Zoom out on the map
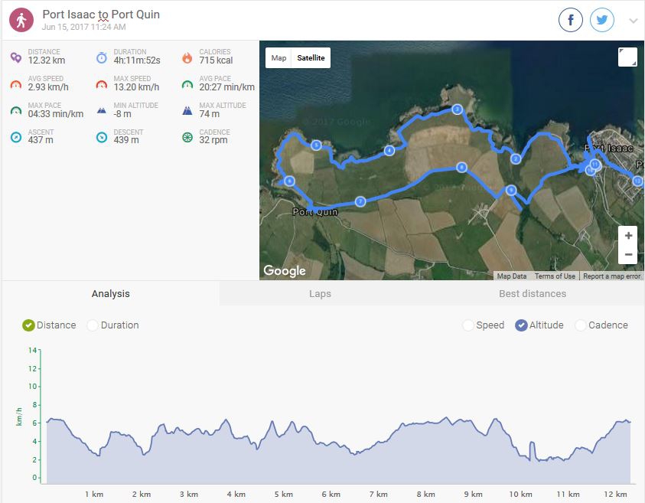 click(x=628, y=254)
